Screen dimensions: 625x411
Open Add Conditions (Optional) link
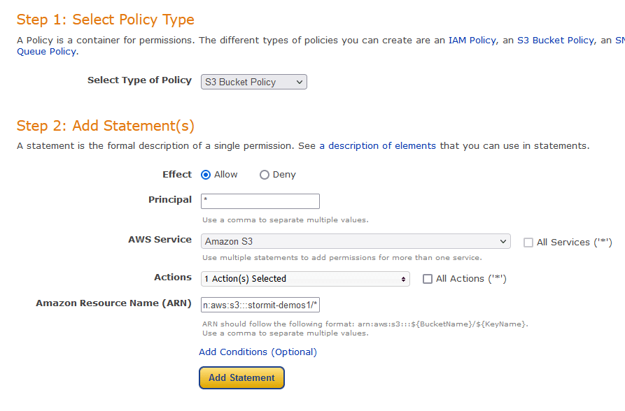point(258,352)
